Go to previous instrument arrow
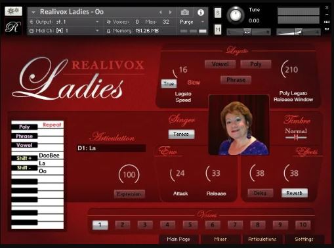This screenshot has height=248, width=334. click(x=161, y=12)
